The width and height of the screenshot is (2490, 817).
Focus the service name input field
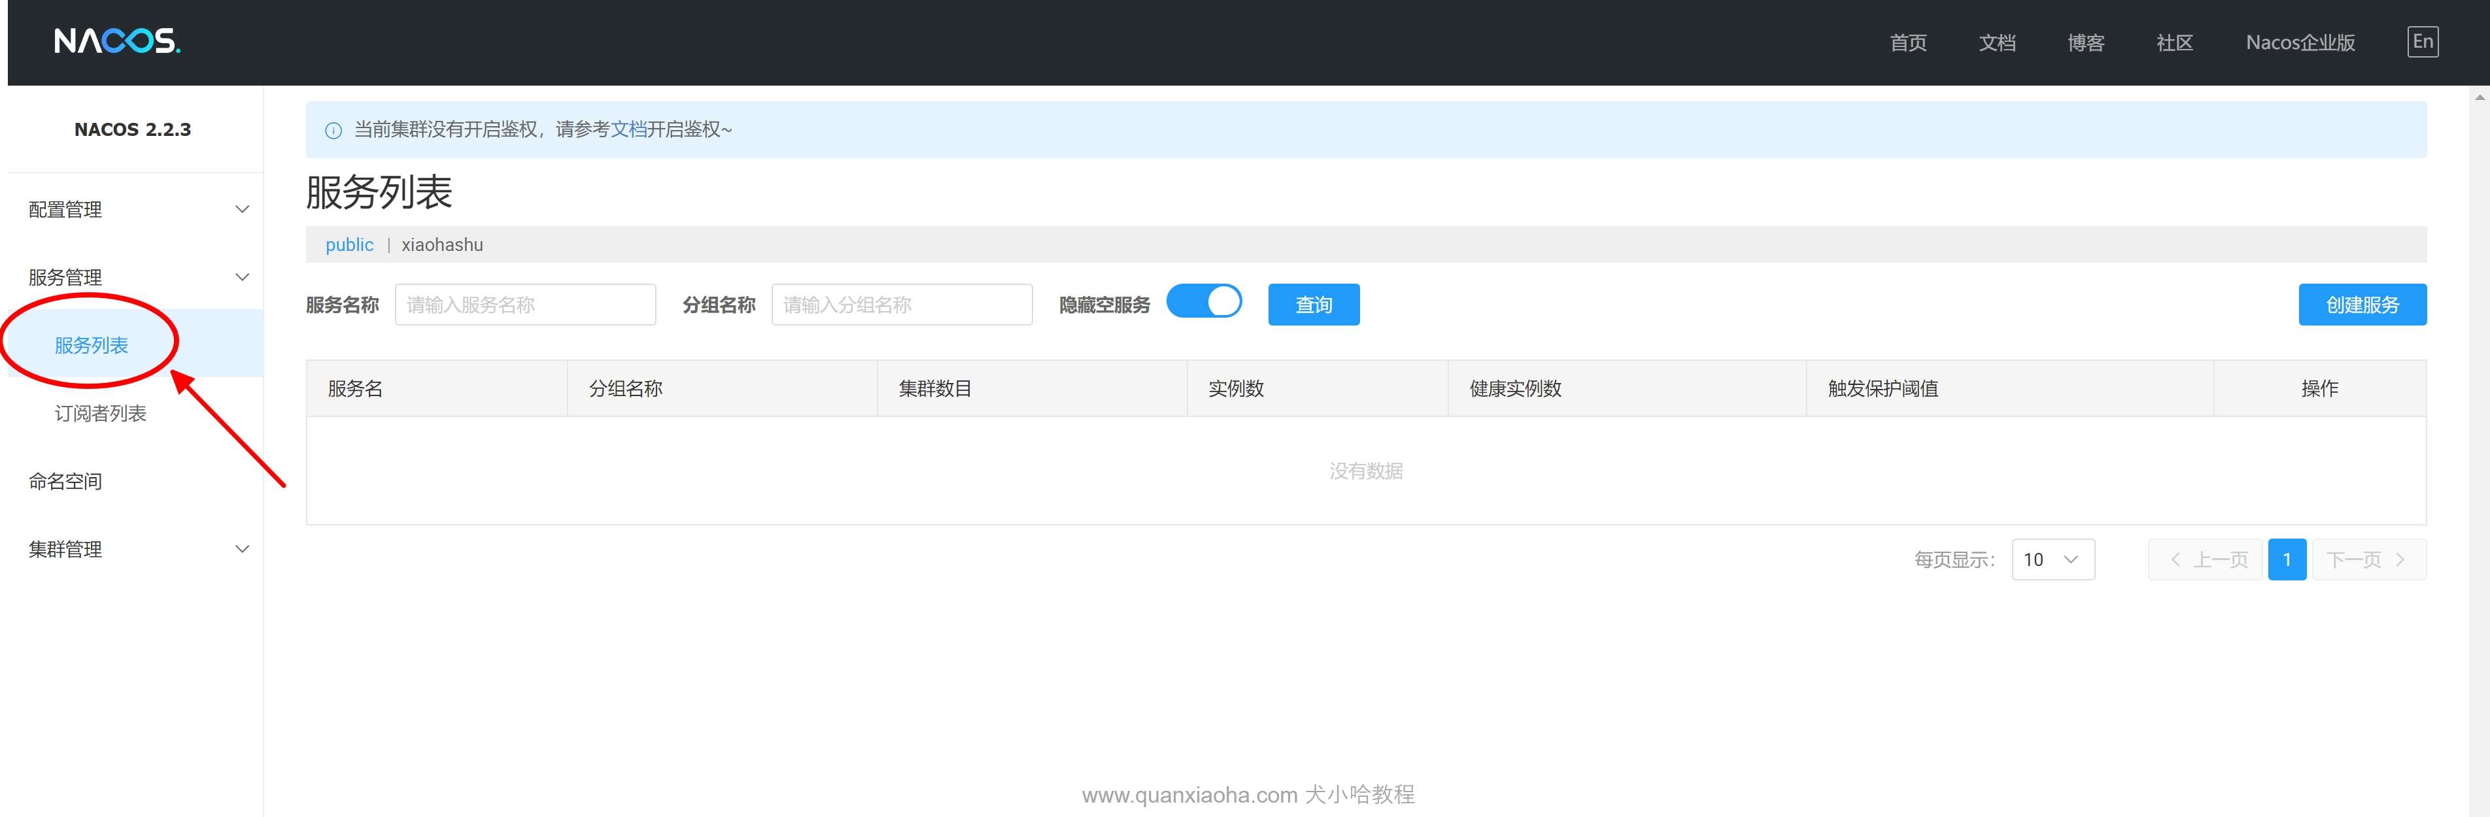click(x=525, y=305)
